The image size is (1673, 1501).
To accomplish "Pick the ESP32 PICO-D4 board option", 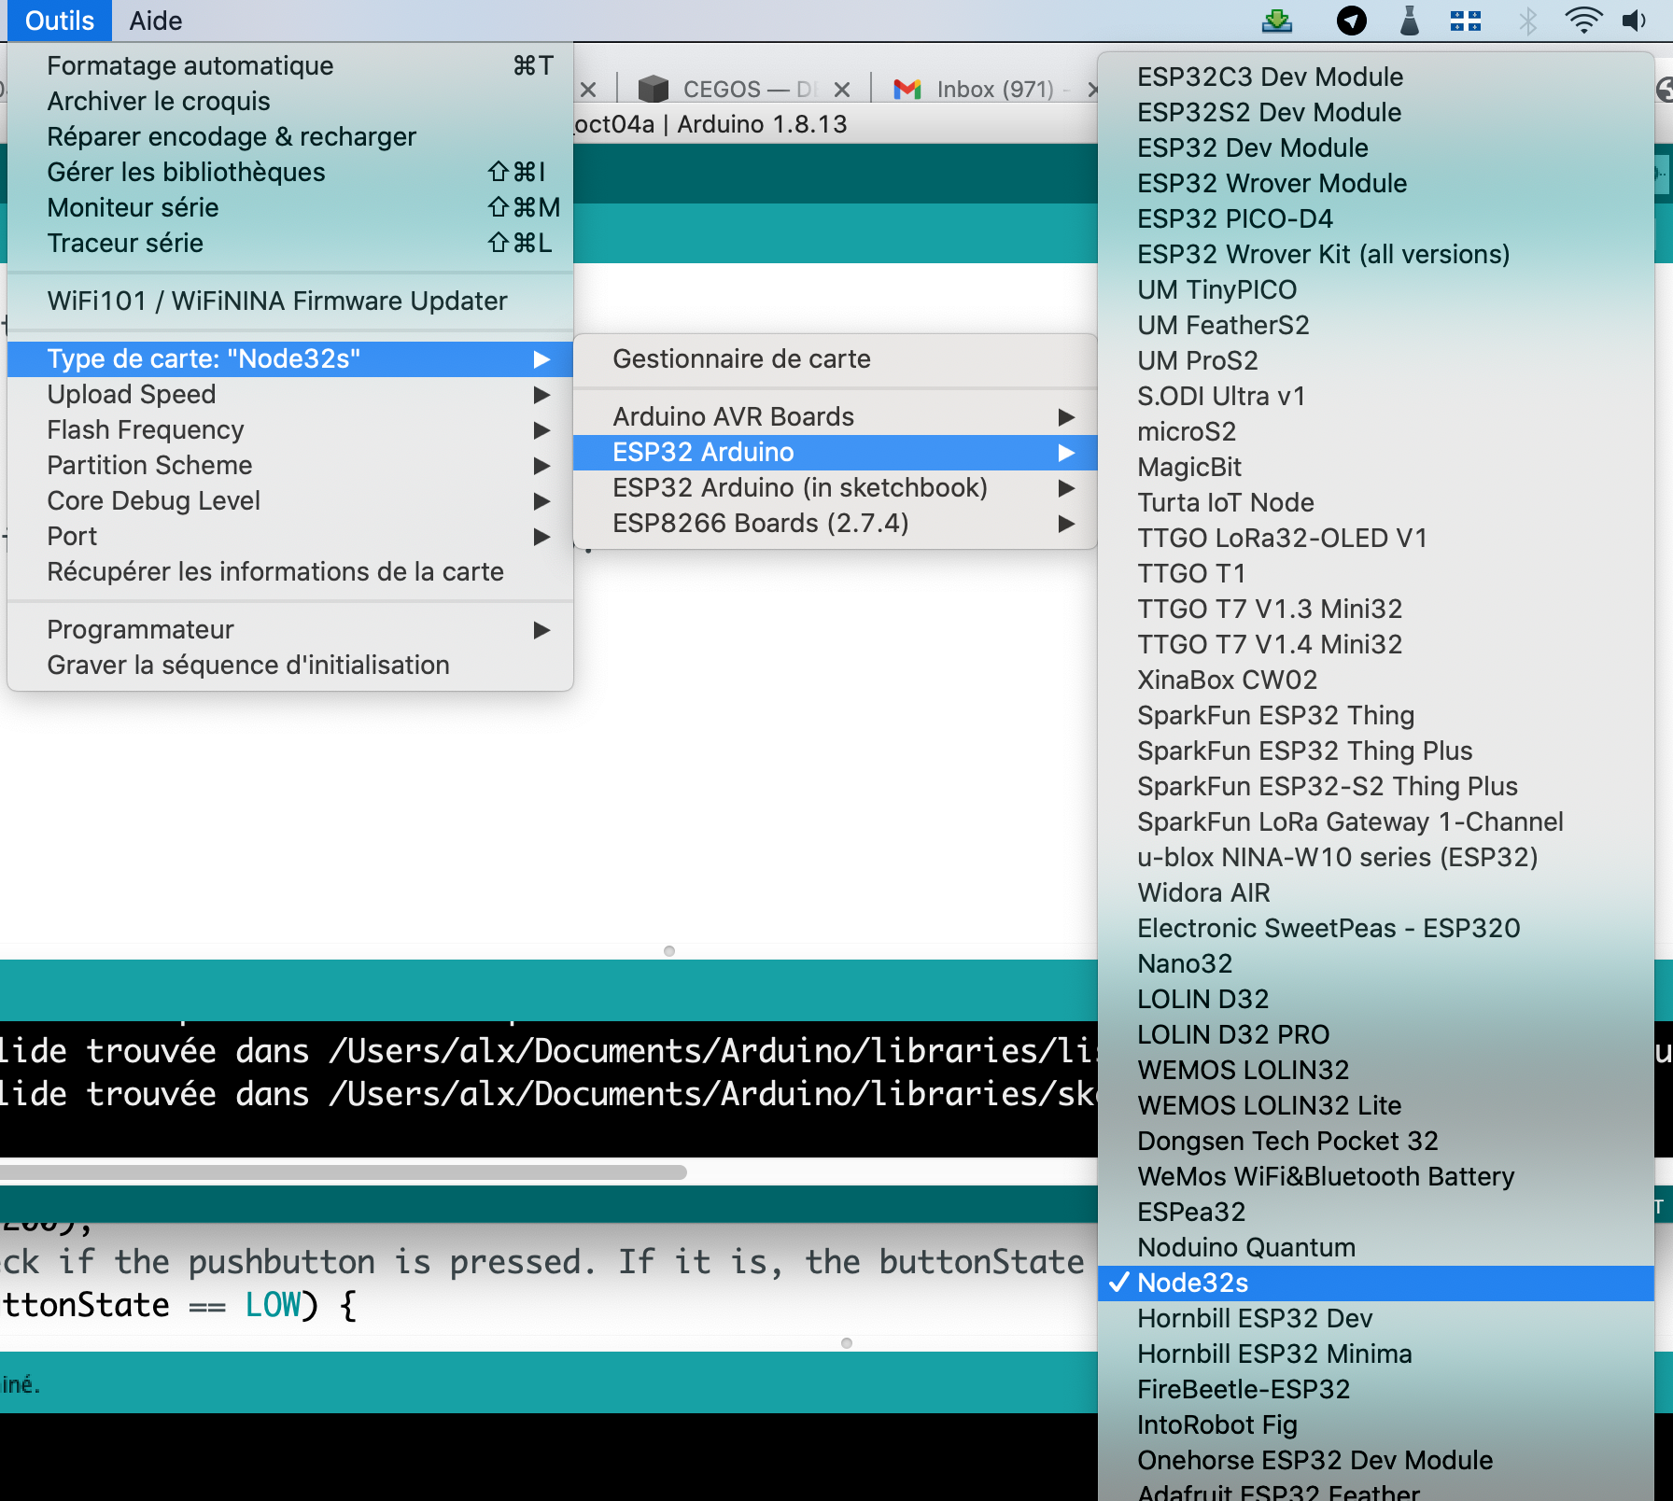I will 1234,218.
